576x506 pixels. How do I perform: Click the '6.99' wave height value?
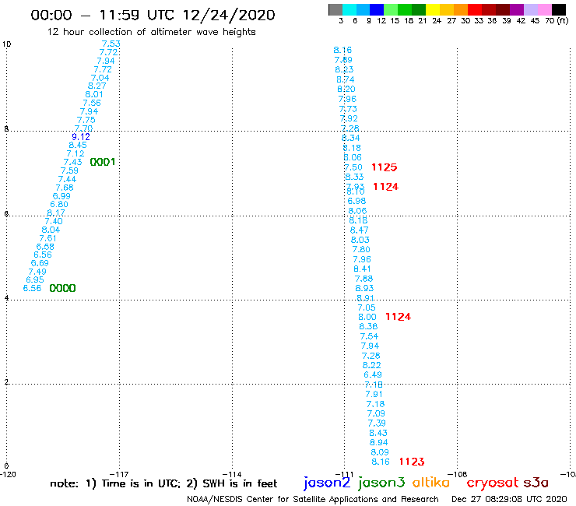tap(61, 196)
